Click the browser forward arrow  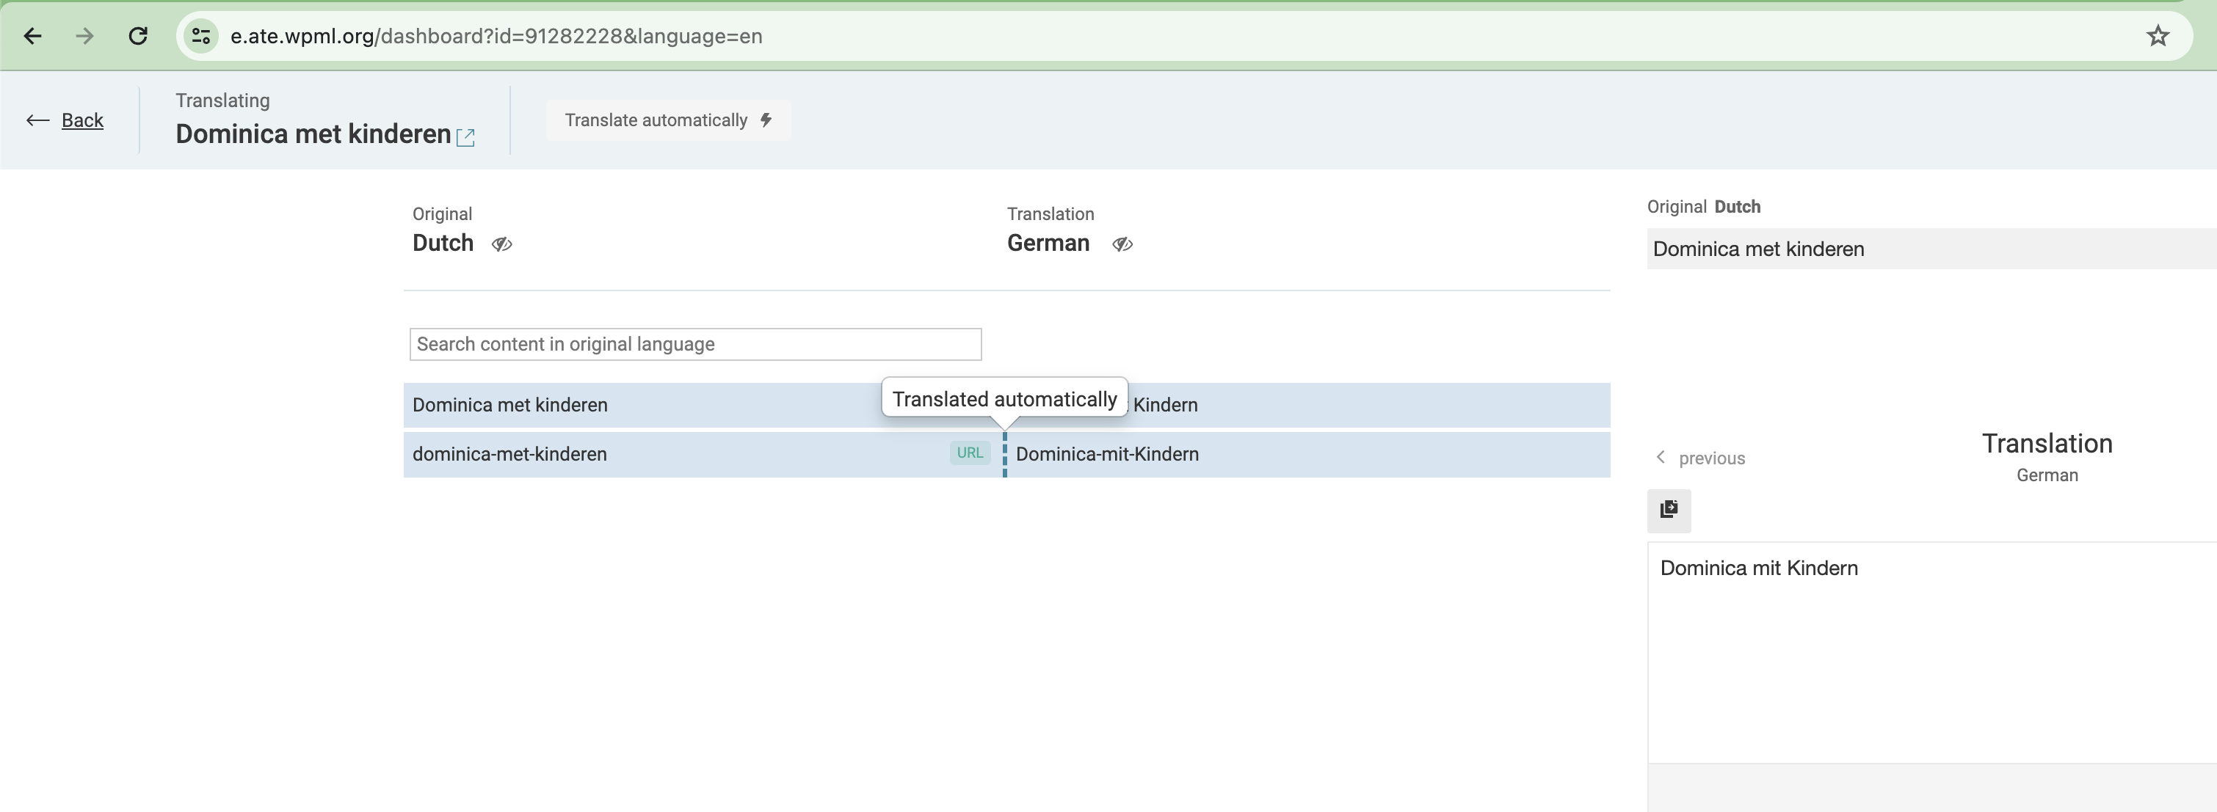(x=84, y=36)
